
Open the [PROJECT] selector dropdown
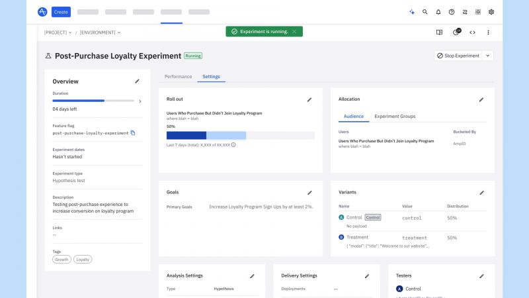[58, 32]
